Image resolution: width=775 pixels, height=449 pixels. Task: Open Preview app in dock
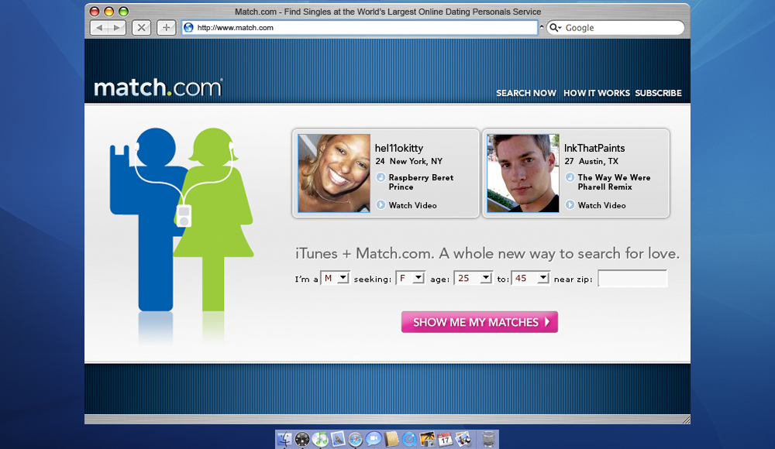point(463,439)
